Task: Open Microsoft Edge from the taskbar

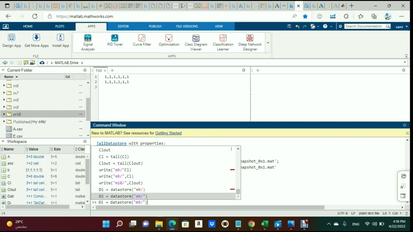Action: coord(172,224)
